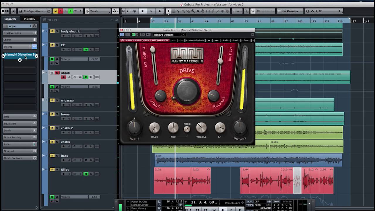Toggle global Mute M state button

pos(55,11)
